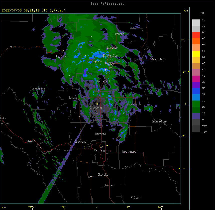Click the Ponoka town label
Image resolution: width=215 pixels, height=210 pixels.
pos(120,34)
